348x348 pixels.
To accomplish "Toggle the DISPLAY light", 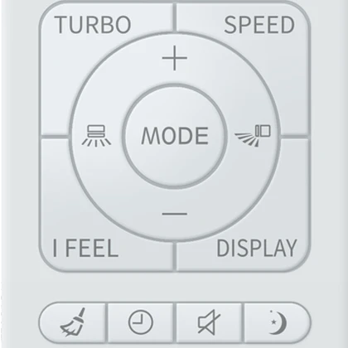I will 257,248.
